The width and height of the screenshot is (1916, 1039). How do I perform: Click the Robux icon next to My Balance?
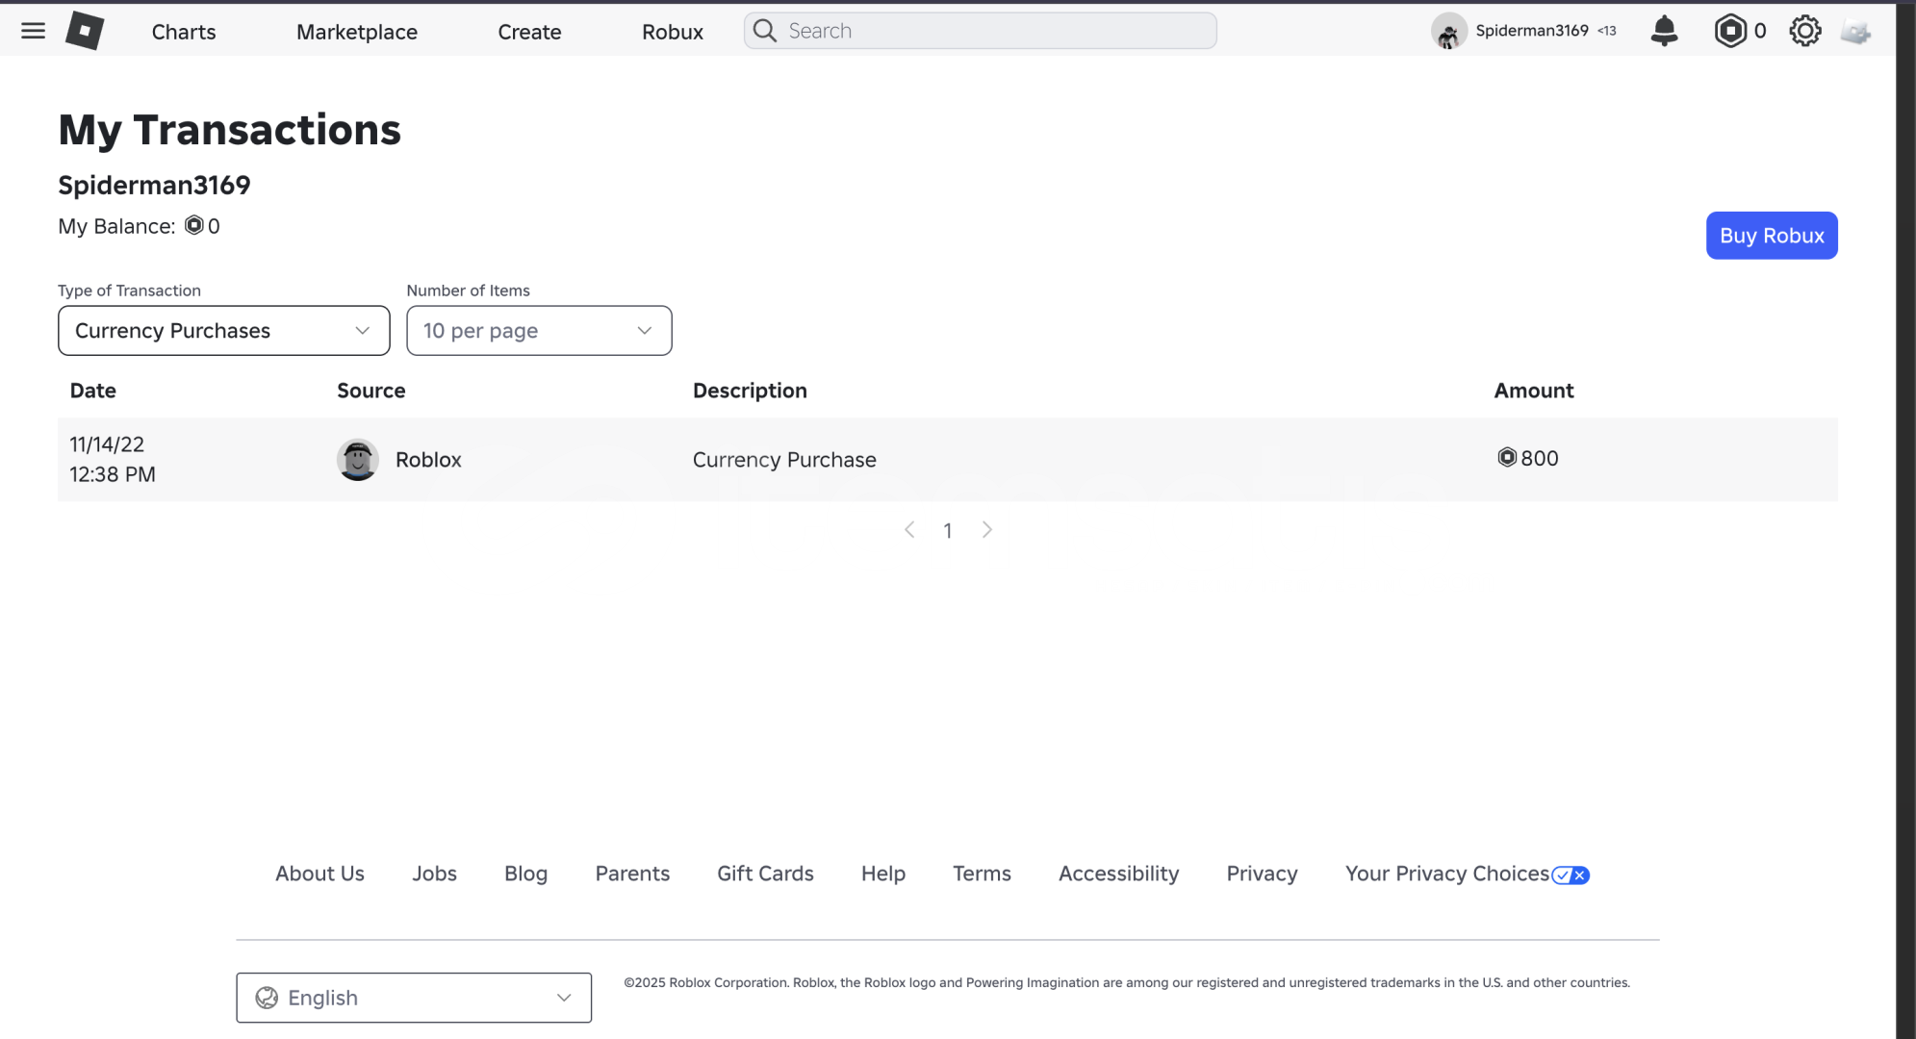(194, 225)
